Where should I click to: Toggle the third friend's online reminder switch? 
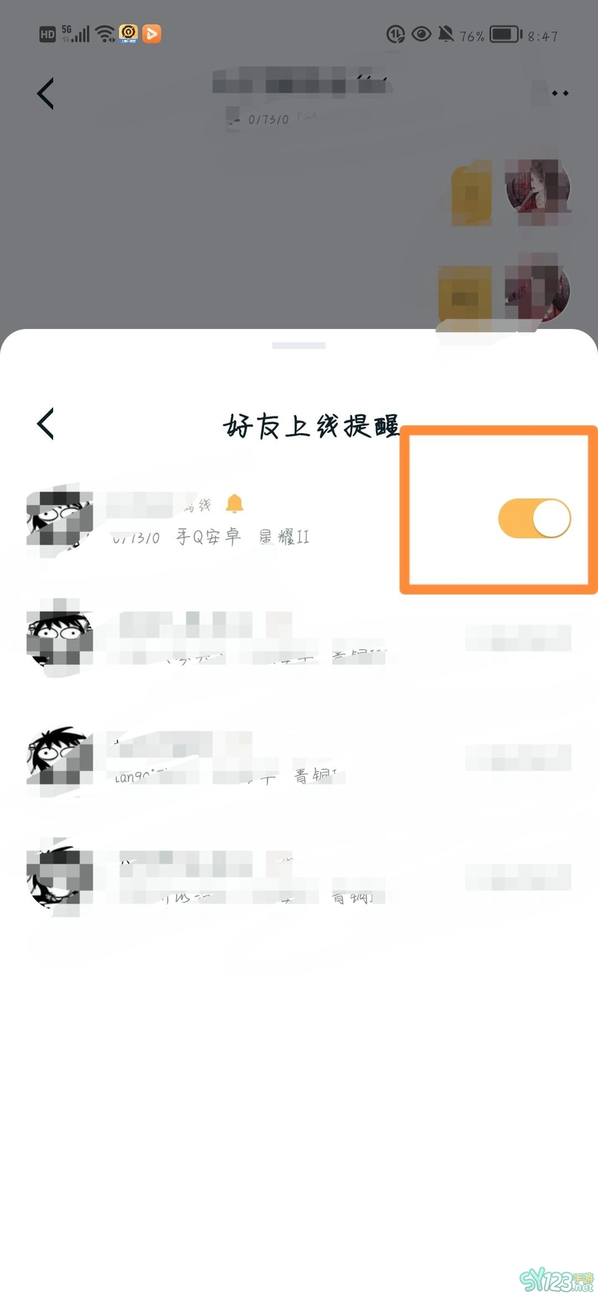(518, 758)
